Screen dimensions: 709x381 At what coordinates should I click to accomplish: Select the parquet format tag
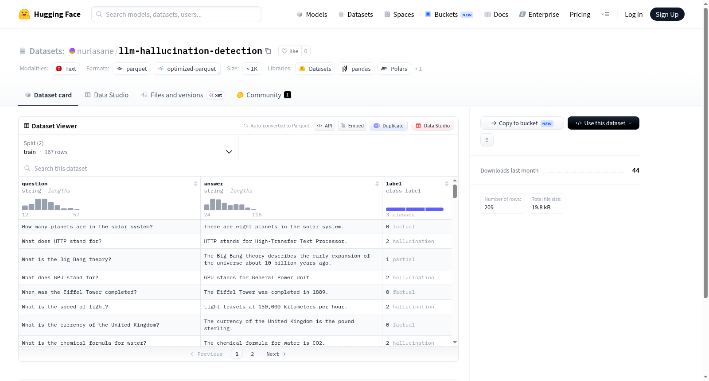point(132,69)
